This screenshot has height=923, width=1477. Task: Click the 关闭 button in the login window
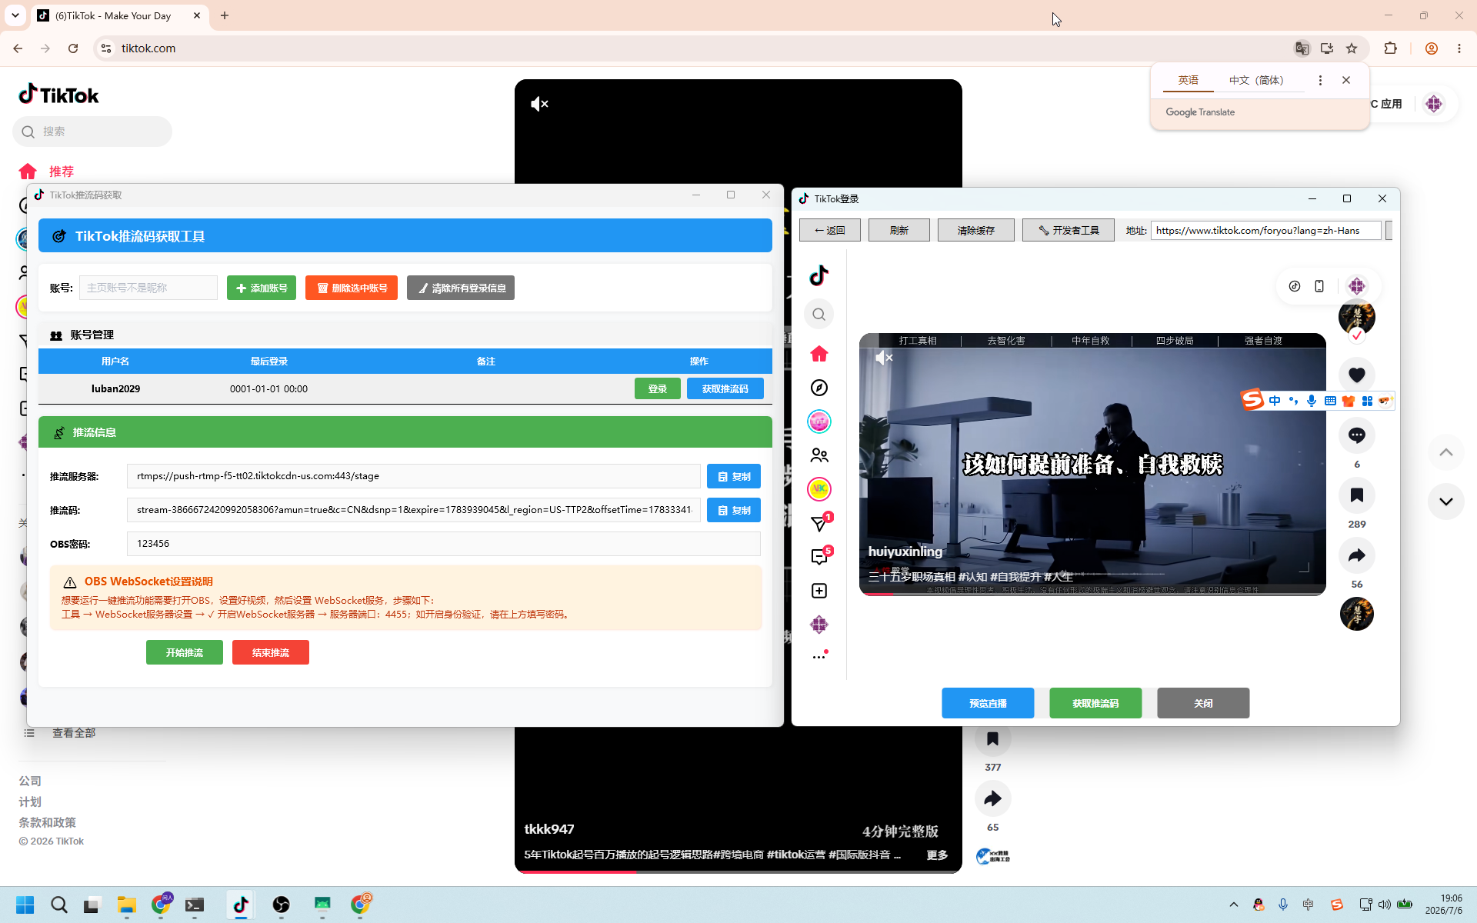pos(1203,703)
